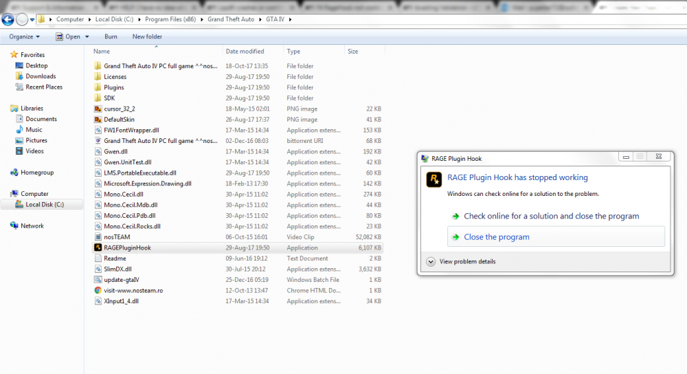The height and width of the screenshot is (374, 687).
Task: Click Grand Theft Auto in breadcrumb
Action: (x=231, y=19)
